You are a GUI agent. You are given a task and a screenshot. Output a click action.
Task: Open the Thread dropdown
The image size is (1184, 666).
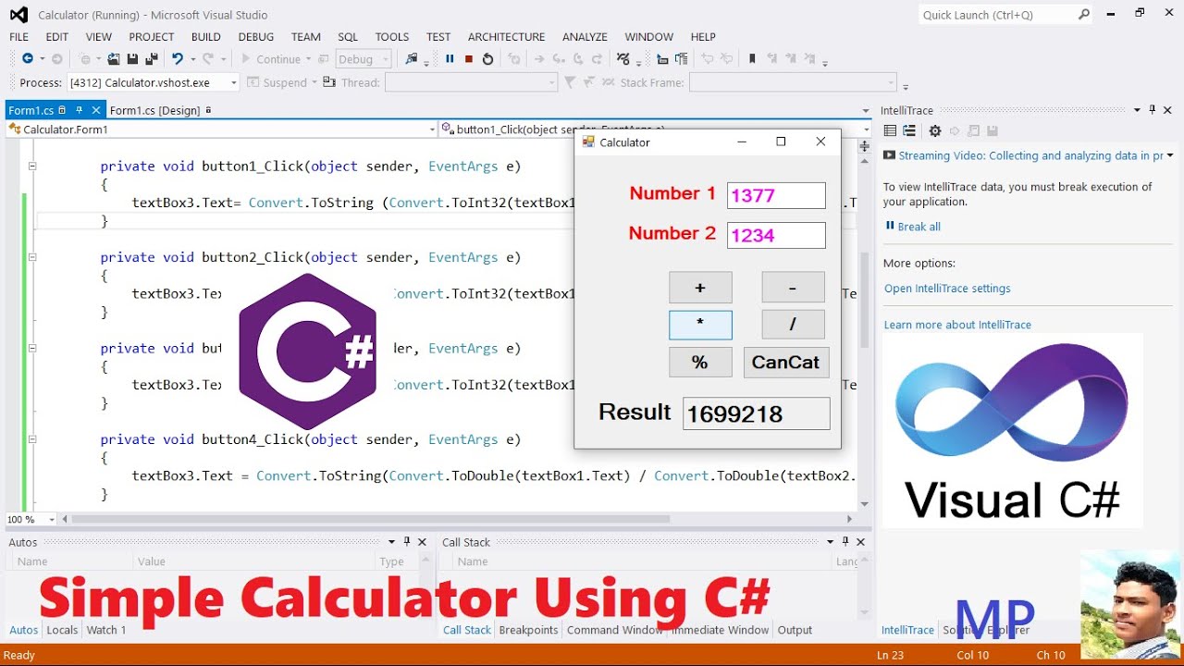click(552, 82)
